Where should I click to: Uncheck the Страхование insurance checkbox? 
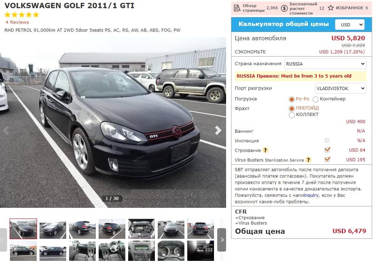click(327, 150)
